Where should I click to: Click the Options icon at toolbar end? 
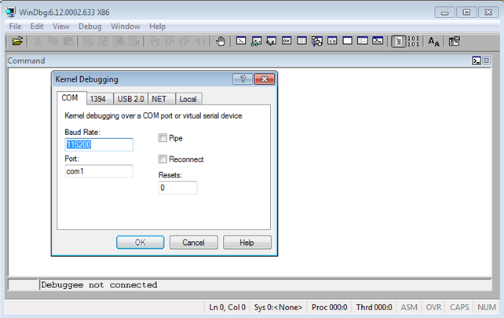click(454, 42)
